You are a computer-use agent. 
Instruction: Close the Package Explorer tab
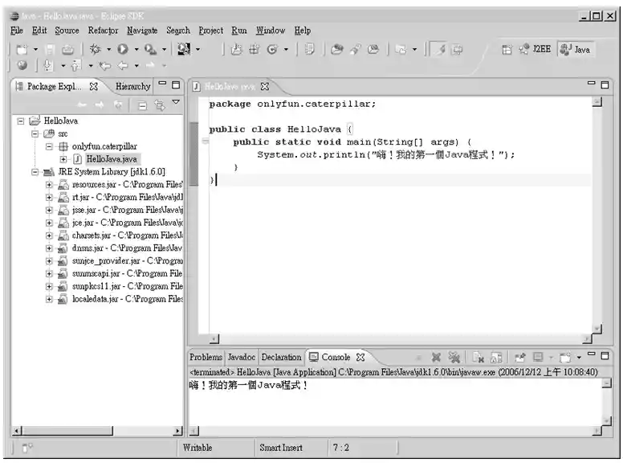pyautogui.click(x=94, y=86)
